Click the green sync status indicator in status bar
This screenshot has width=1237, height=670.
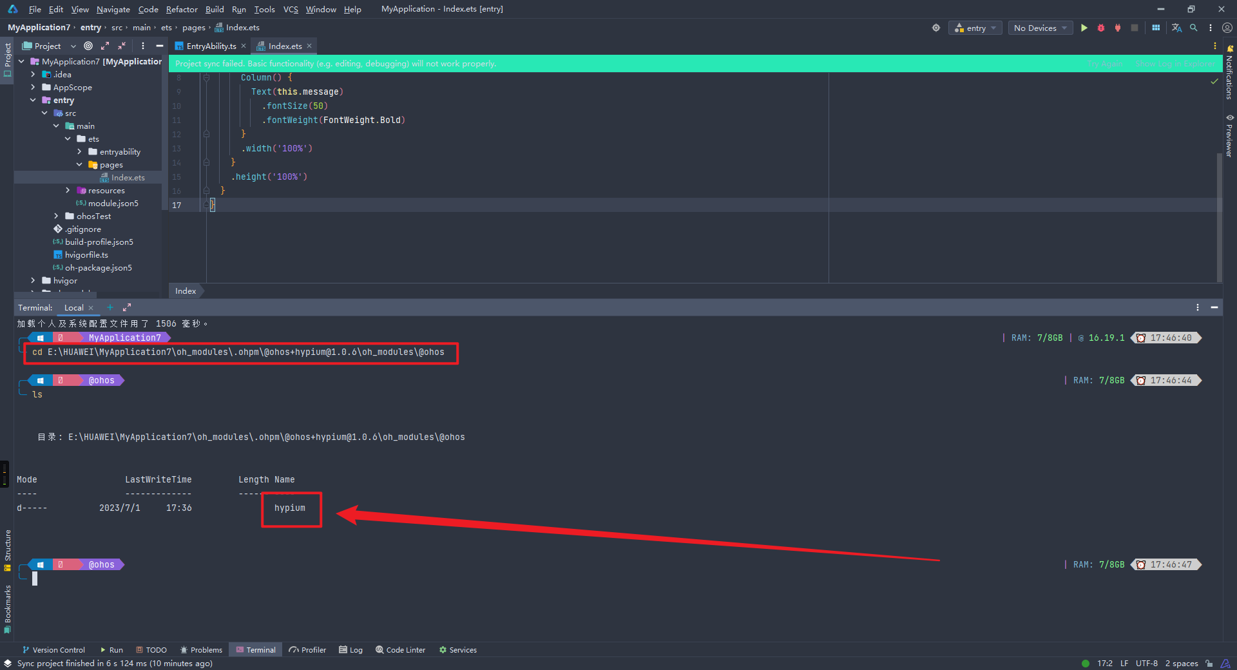tap(1085, 663)
